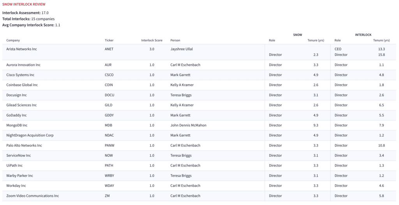
Task: Click the Person column header
Action: click(175, 40)
